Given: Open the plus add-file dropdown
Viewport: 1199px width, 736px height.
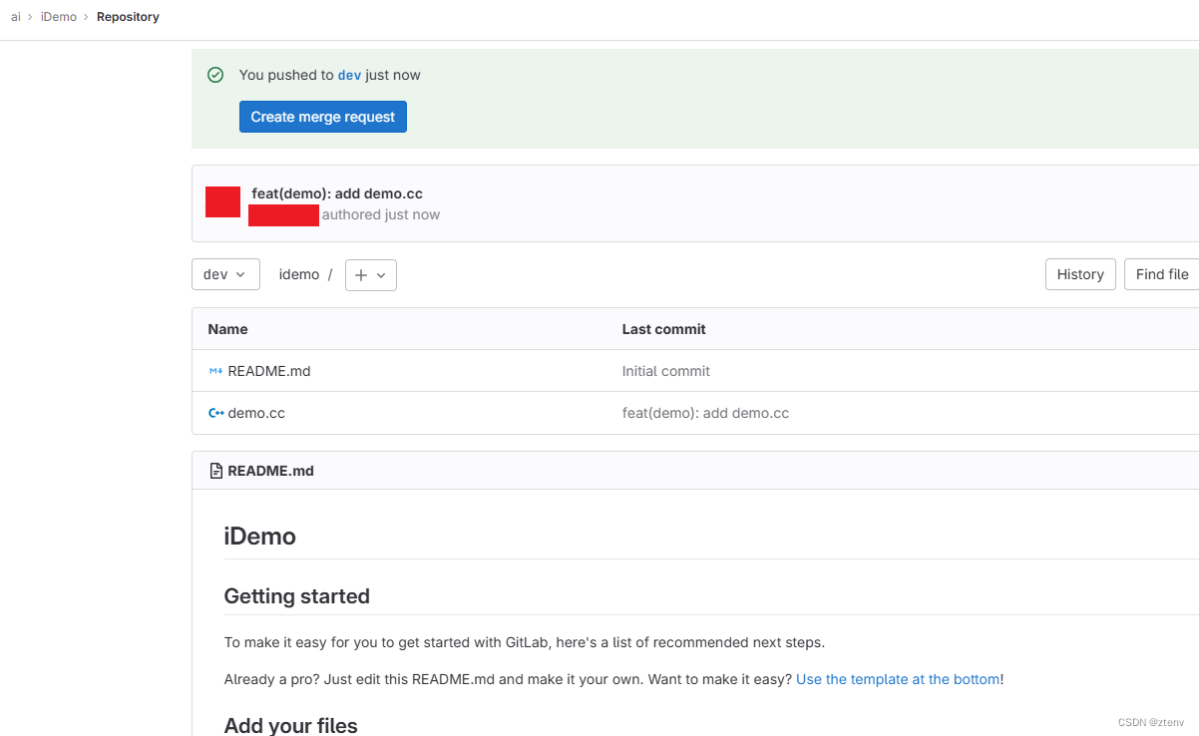Looking at the screenshot, I should [x=371, y=275].
